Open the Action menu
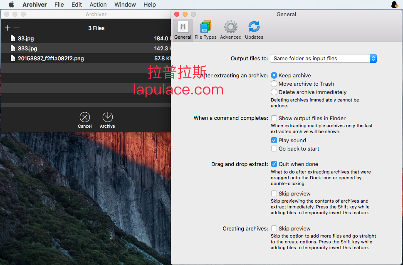 [x=98, y=5]
